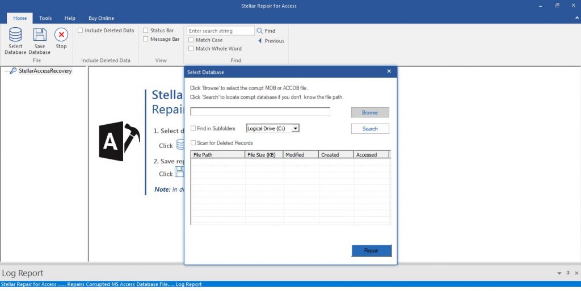Click the Created column header
The image size is (581, 291).
[336, 155]
